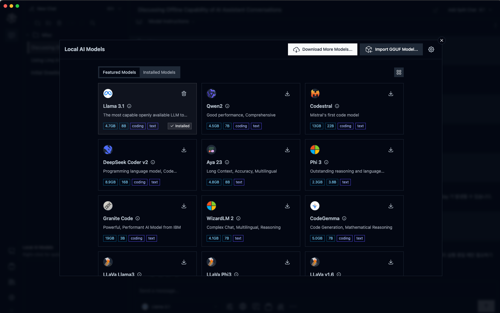This screenshot has width=500, height=313.
Task: Click Download More Models button
Action: coord(323,49)
